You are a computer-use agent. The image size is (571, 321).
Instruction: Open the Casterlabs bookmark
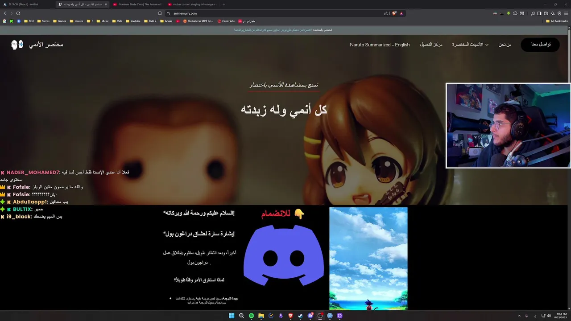pos(226,21)
